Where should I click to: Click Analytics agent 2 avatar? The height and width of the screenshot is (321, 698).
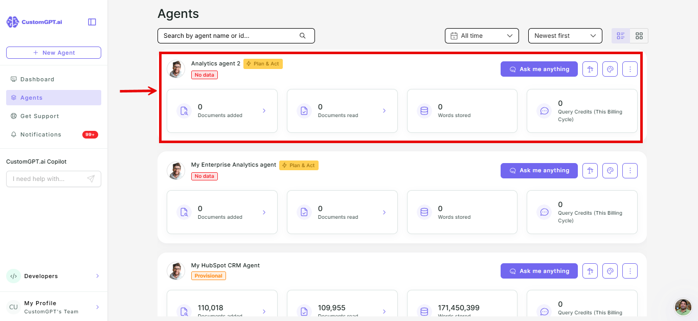176,69
